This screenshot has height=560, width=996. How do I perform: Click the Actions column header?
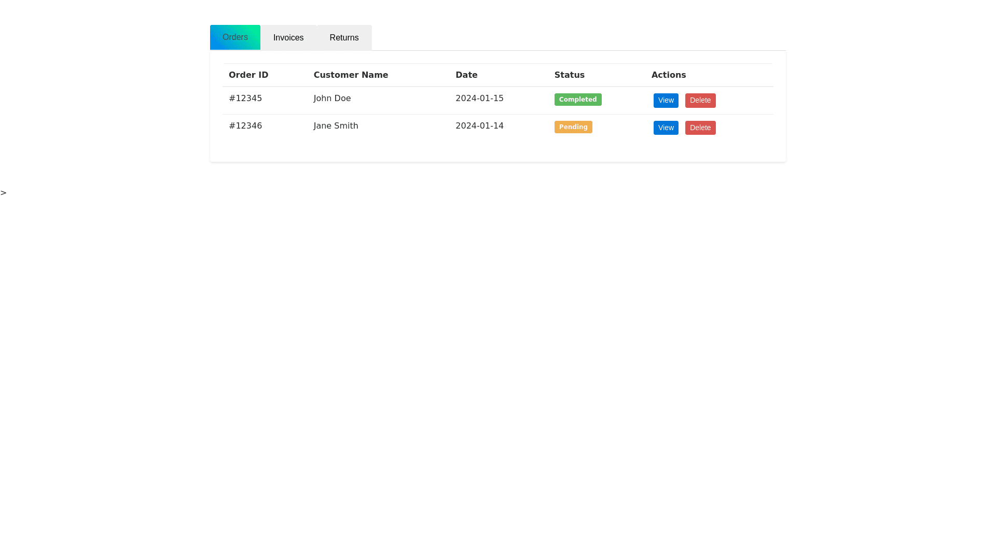pos(668,75)
